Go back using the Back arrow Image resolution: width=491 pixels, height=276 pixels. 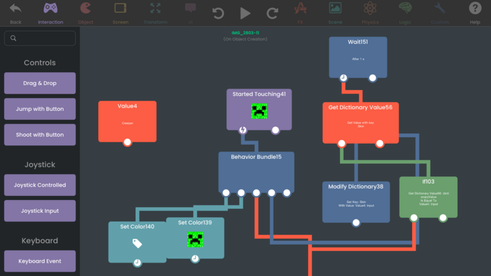[15, 13]
